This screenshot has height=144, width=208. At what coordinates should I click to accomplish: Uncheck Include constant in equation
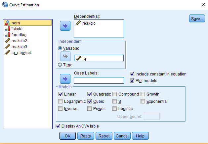click(x=132, y=74)
